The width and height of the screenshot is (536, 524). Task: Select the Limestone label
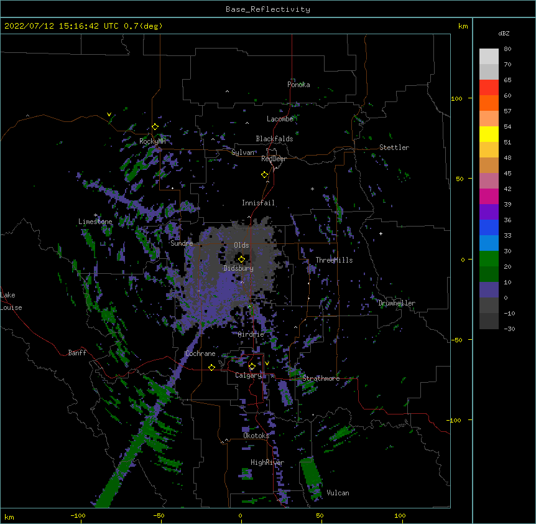95,222
